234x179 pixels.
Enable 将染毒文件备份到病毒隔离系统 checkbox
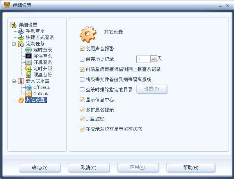tap(82, 80)
